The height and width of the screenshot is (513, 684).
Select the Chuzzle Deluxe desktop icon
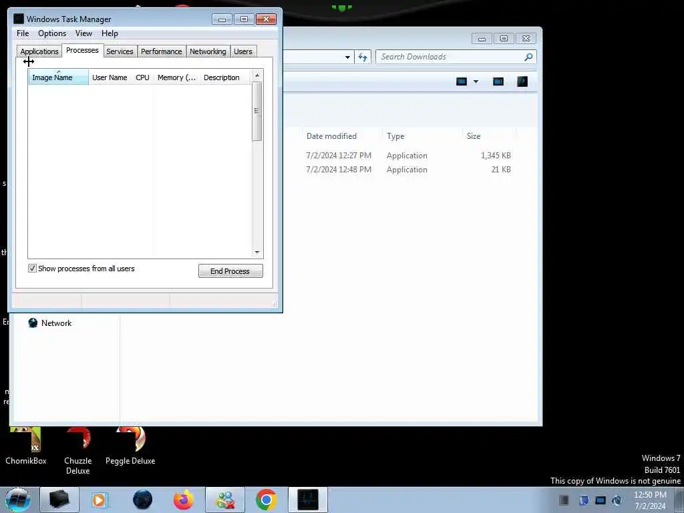click(x=77, y=451)
